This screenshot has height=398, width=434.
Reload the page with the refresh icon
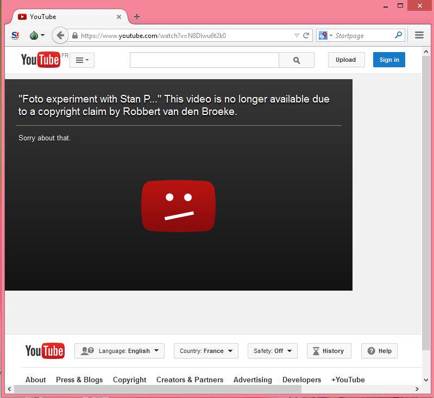[306, 36]
